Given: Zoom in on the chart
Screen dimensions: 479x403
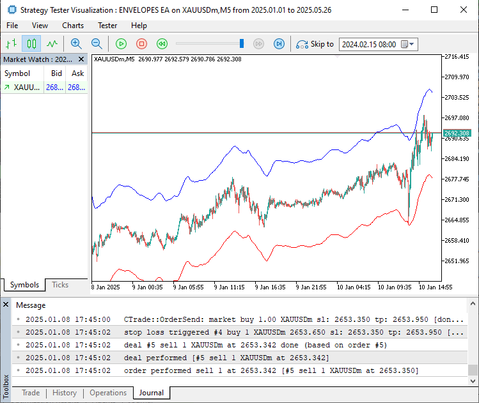Looking at the screenshot, I should tap(76, 44).
